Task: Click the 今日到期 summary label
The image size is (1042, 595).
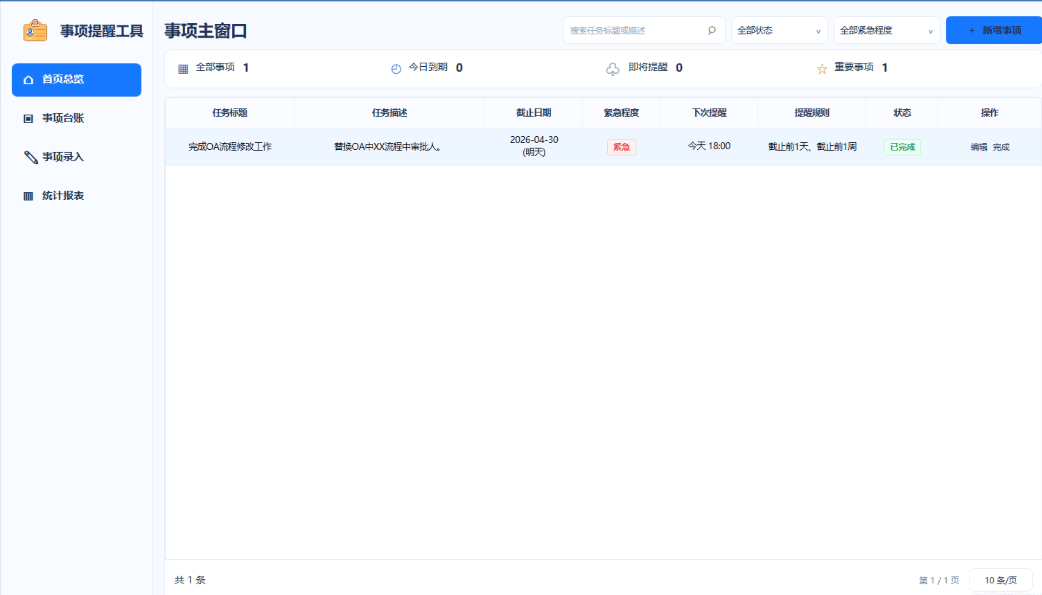Action: [x=428, y=67]
